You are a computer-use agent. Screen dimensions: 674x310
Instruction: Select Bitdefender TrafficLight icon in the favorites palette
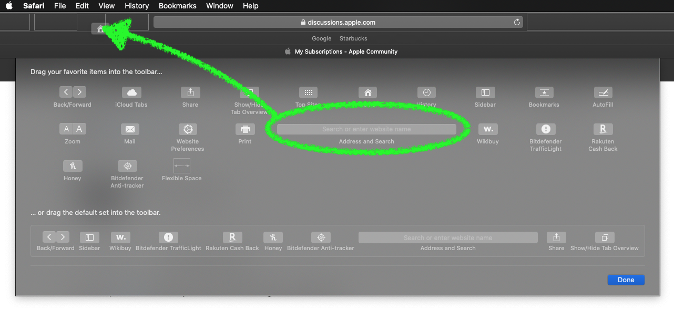click(546, 129)
